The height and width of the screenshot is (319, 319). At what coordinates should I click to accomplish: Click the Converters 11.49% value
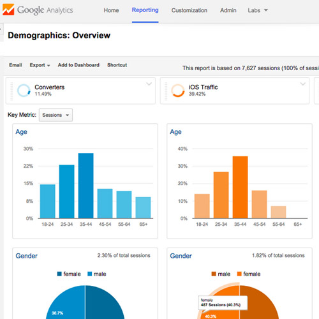click(43, 94)
